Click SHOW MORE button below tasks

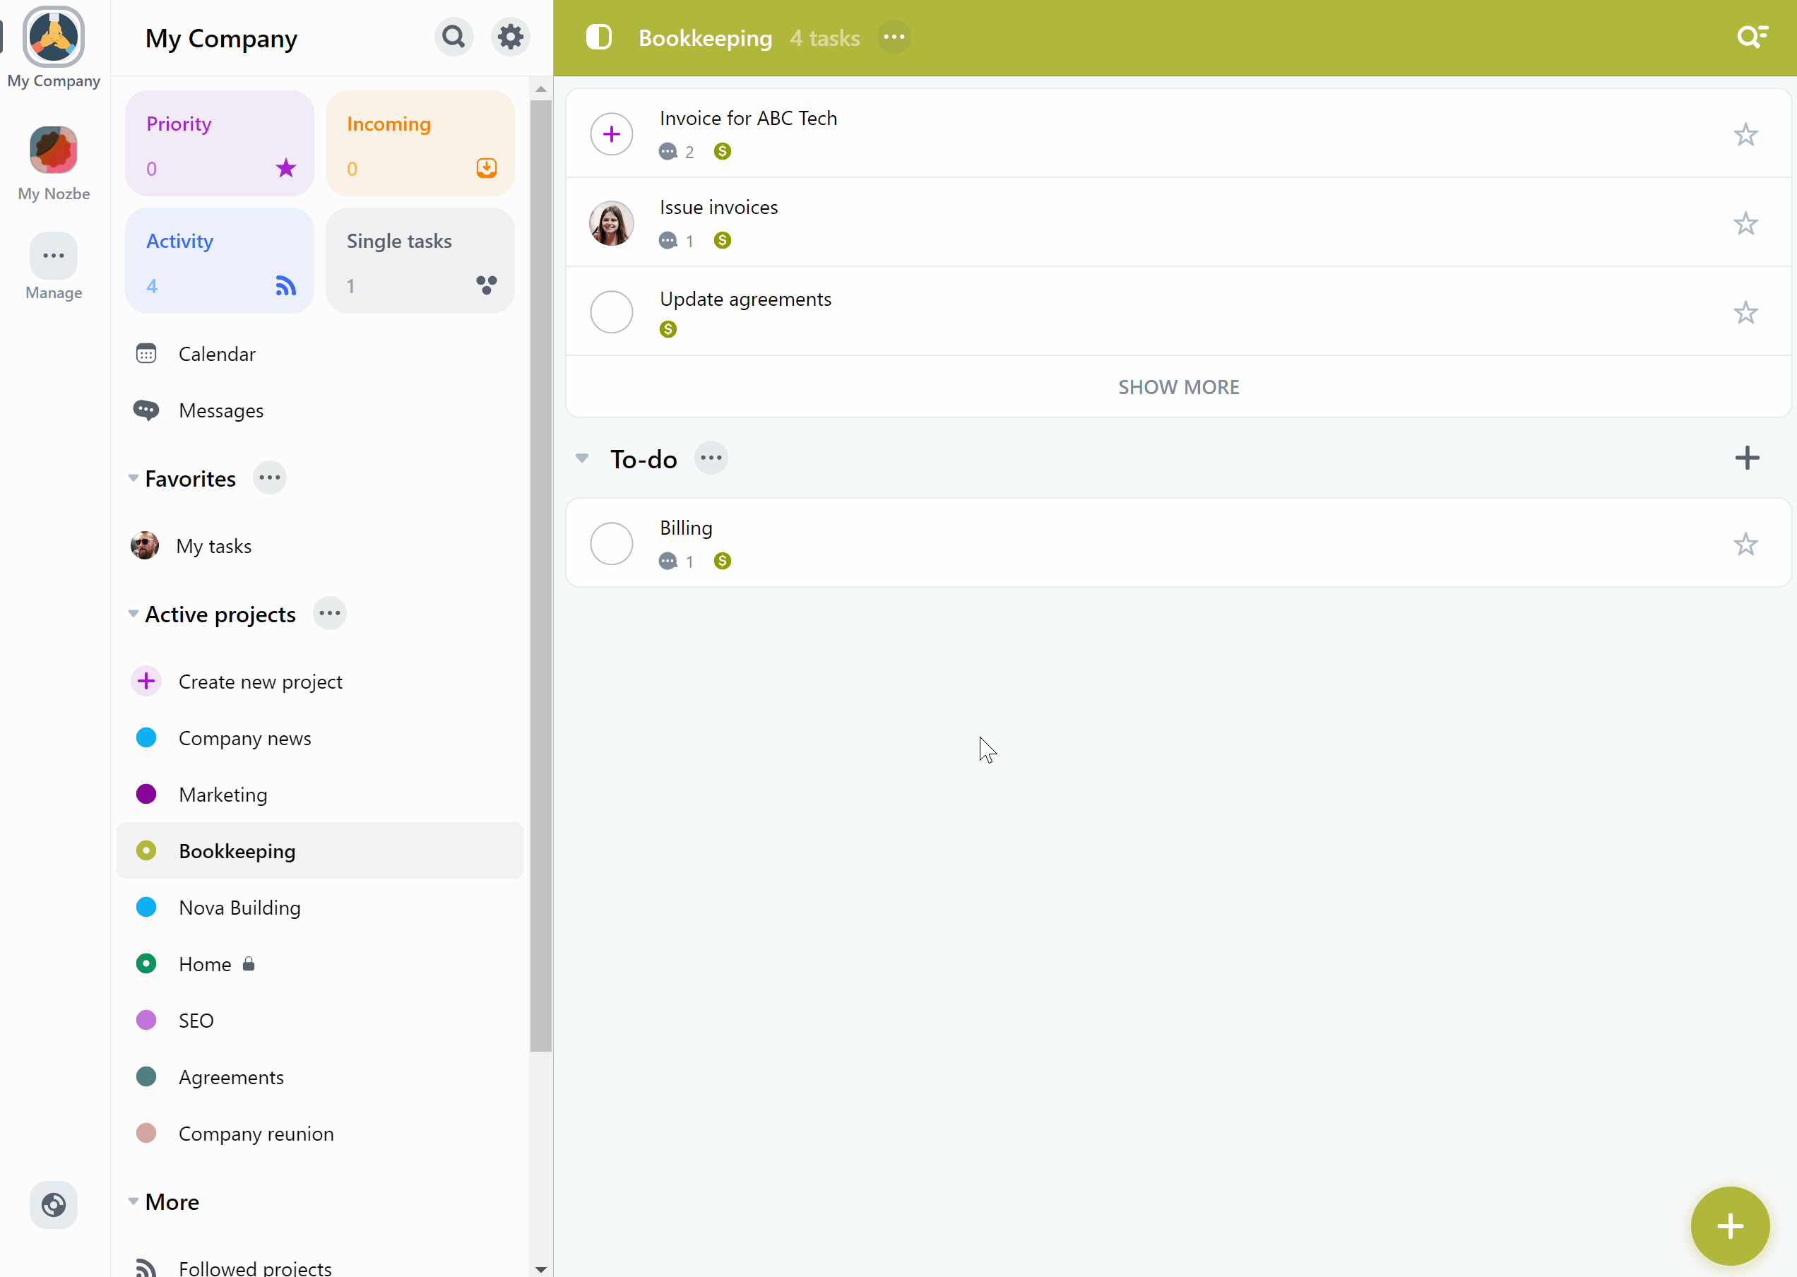point(1178,387)
